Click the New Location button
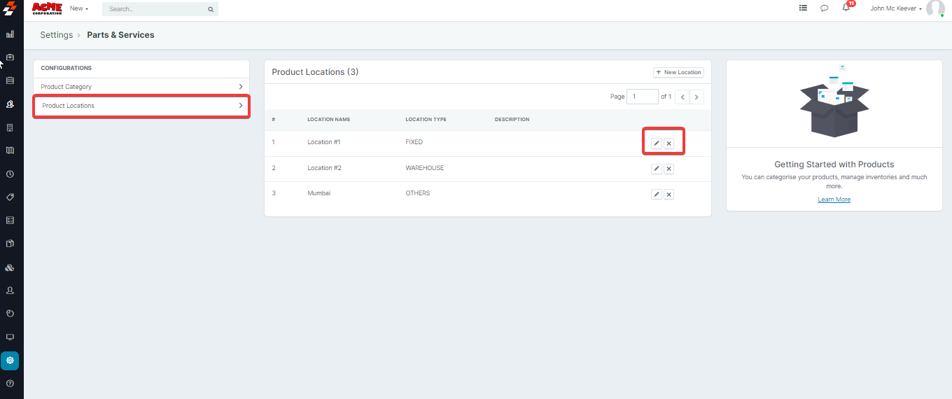The height and width of the screenshot is (399, 952). [678, 72]
